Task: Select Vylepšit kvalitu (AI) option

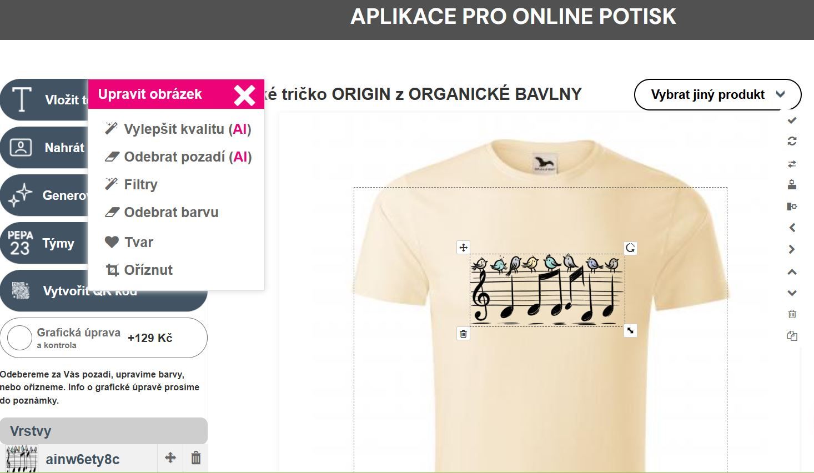Action: 178,129
